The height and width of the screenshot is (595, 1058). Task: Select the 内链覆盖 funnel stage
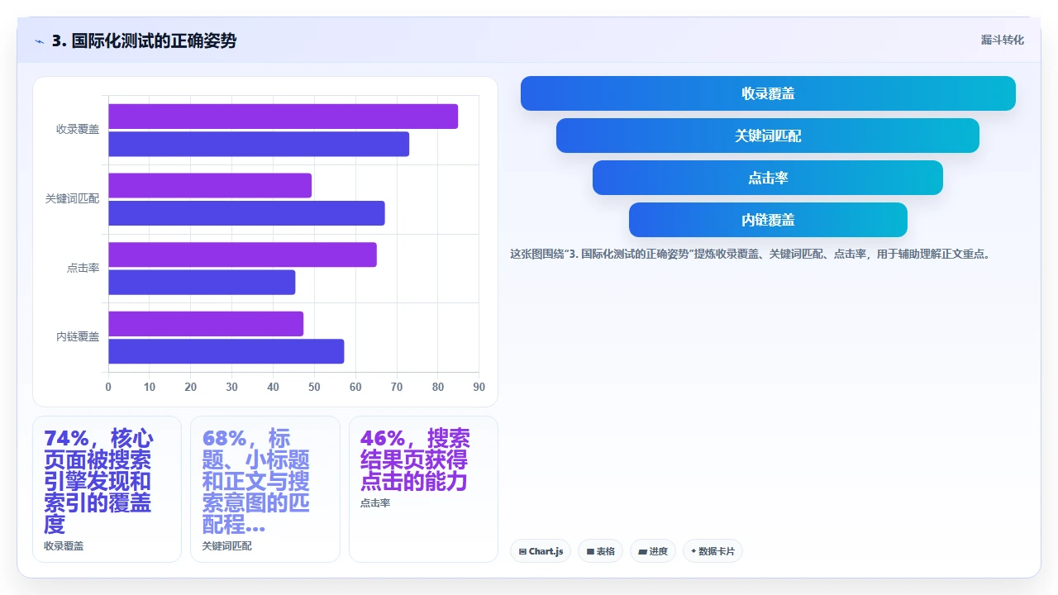click(x=768, y=220)
